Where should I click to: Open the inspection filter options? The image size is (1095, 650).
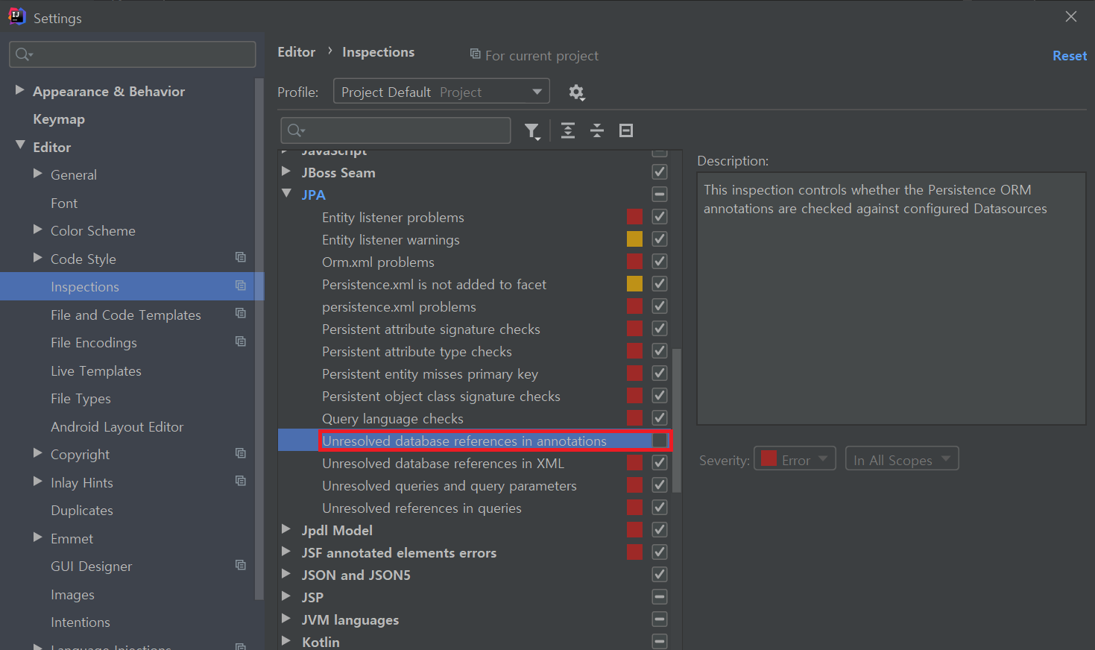click(x=532, y=130)
